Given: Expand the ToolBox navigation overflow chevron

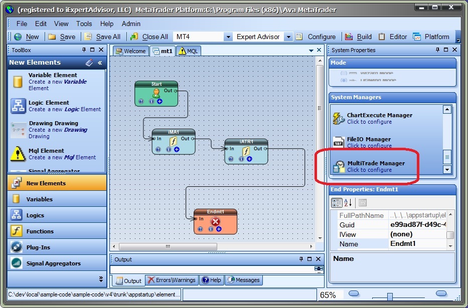Looking at the screenshot, I should (101, 279).
